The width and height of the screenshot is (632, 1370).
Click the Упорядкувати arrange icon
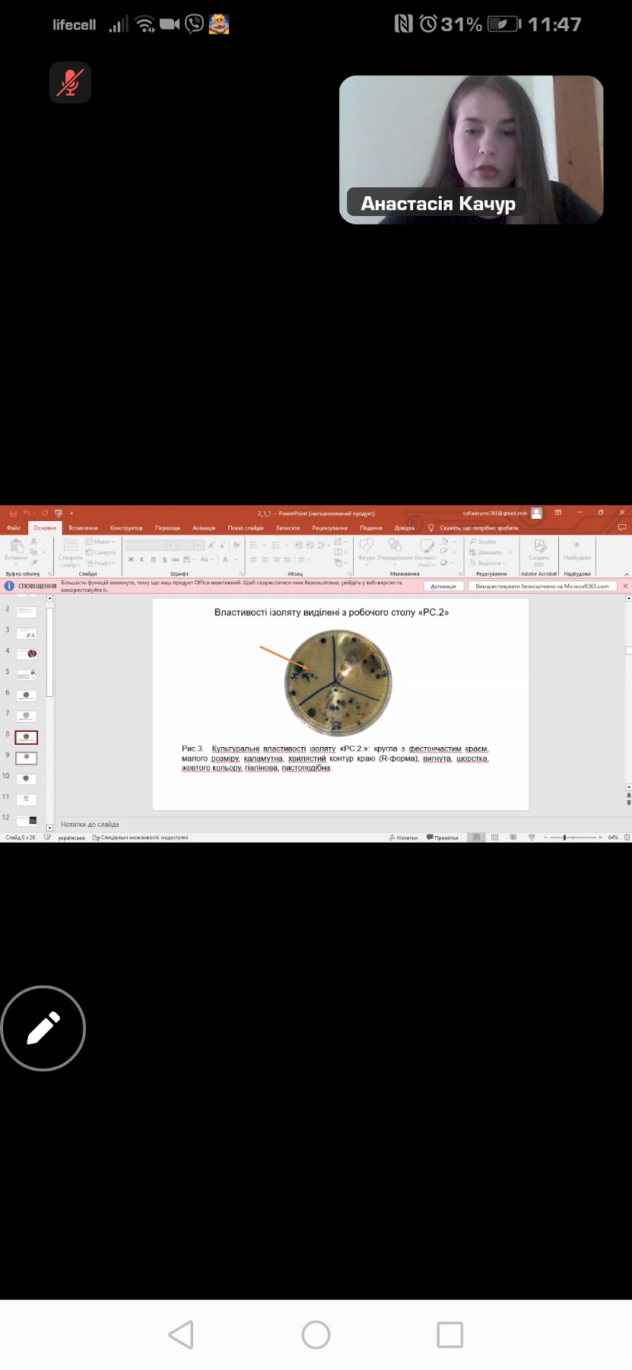click(395, 549)
